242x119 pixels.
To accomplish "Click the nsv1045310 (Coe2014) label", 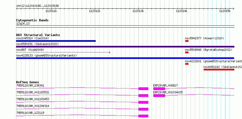I will click(x=33, y=38).
